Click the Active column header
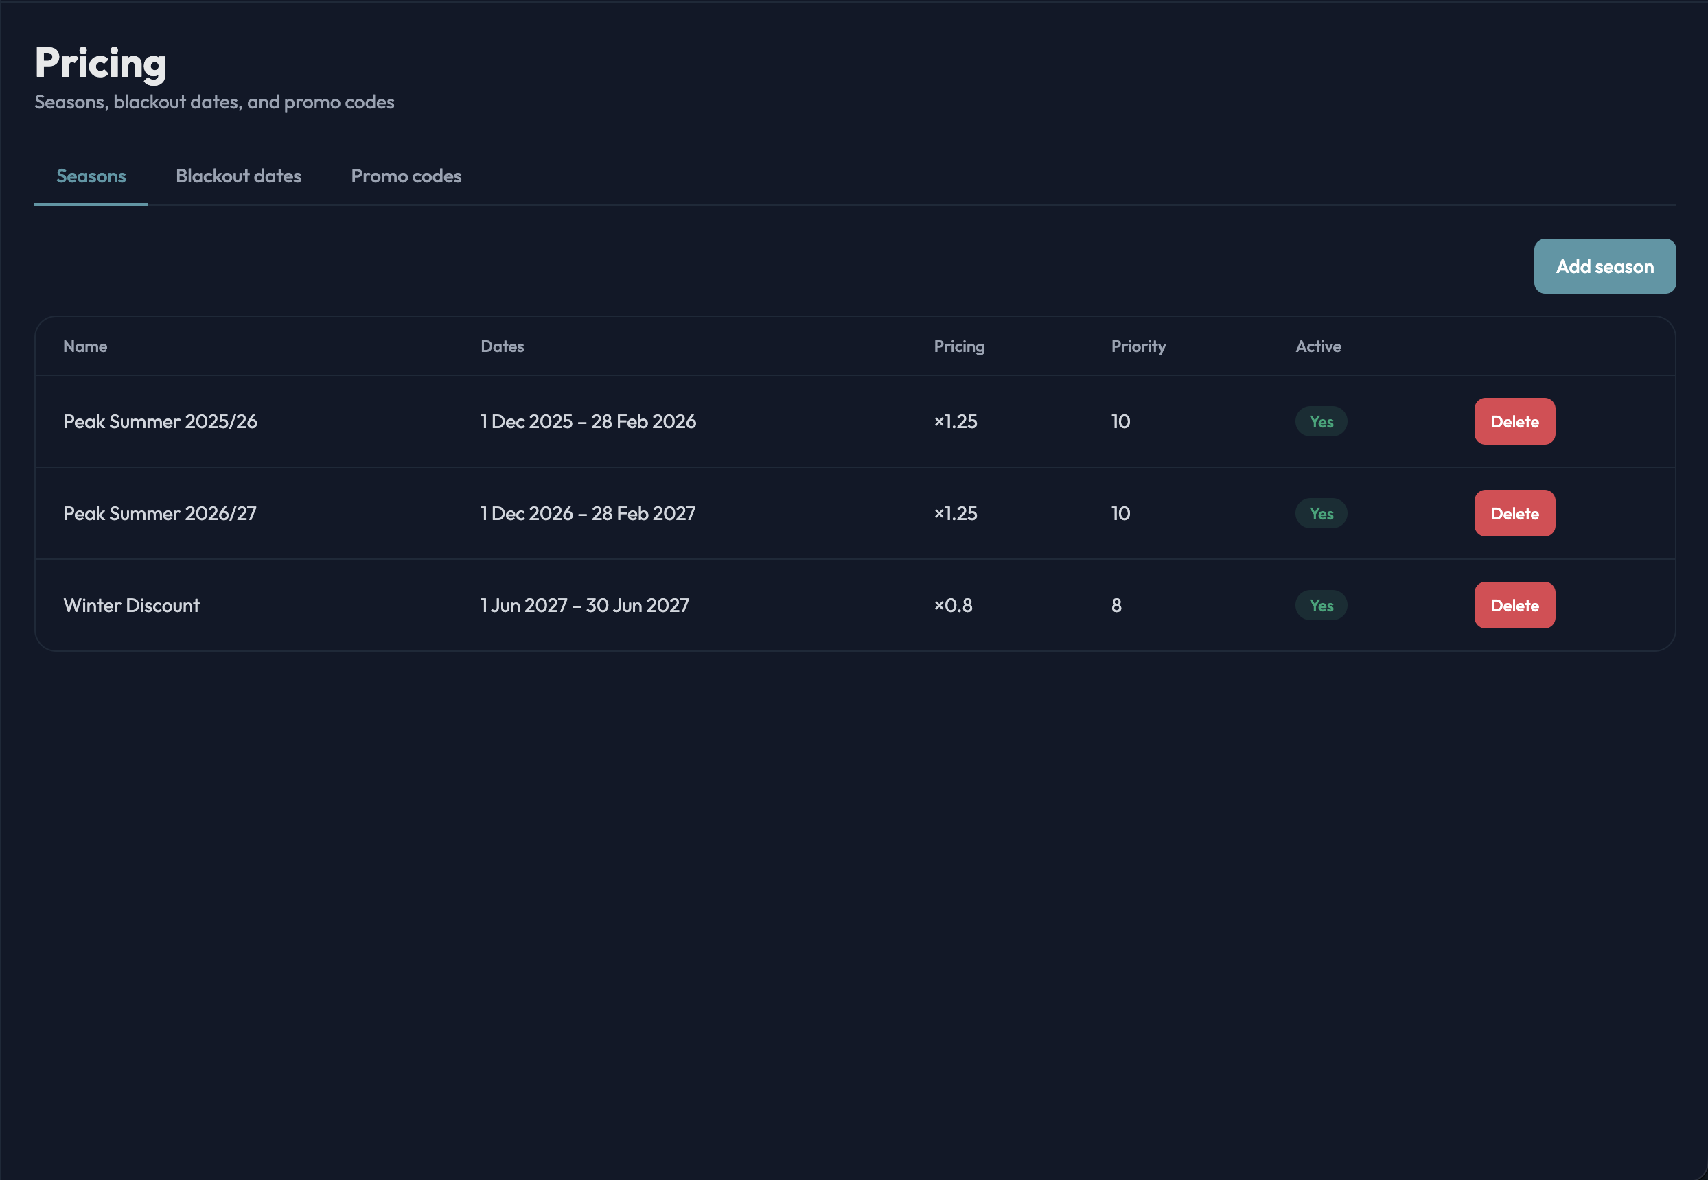This screenshot has height=1180, width=1708. (1317, 346)
